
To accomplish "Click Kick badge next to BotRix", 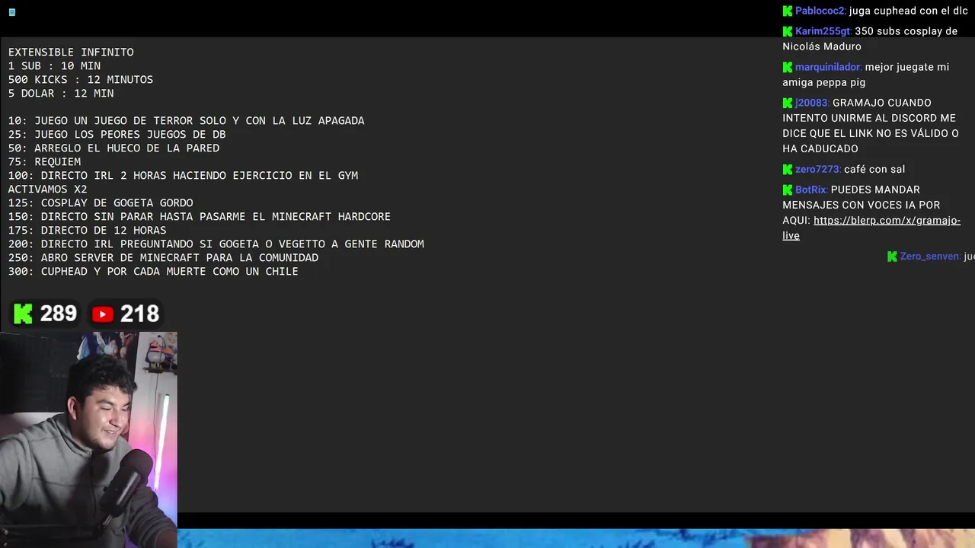I will point(788,190).
